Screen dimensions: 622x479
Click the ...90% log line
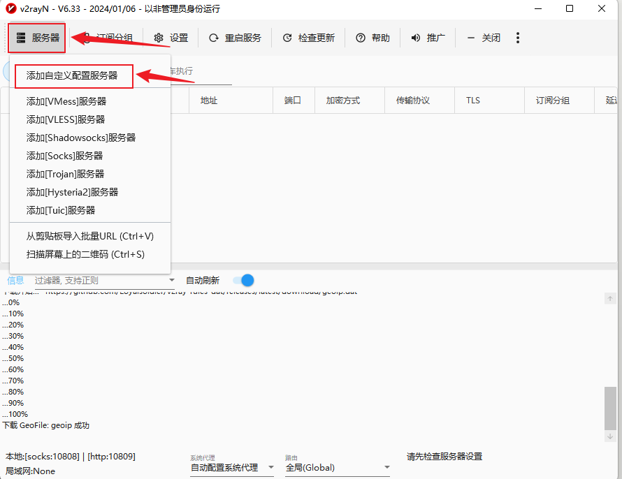pyautogui.click(x=13, y=404)
